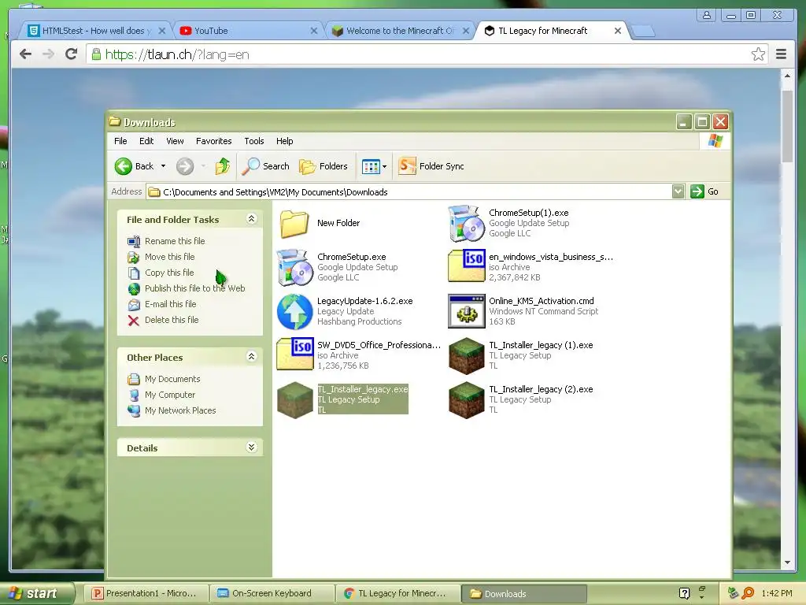Open the Favorites menu
The image size is (806, 605).
pos(214,141)
